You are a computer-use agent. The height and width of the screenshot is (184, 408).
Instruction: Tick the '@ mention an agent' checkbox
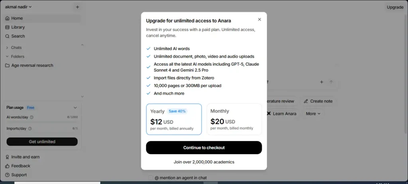click(151, 178)
